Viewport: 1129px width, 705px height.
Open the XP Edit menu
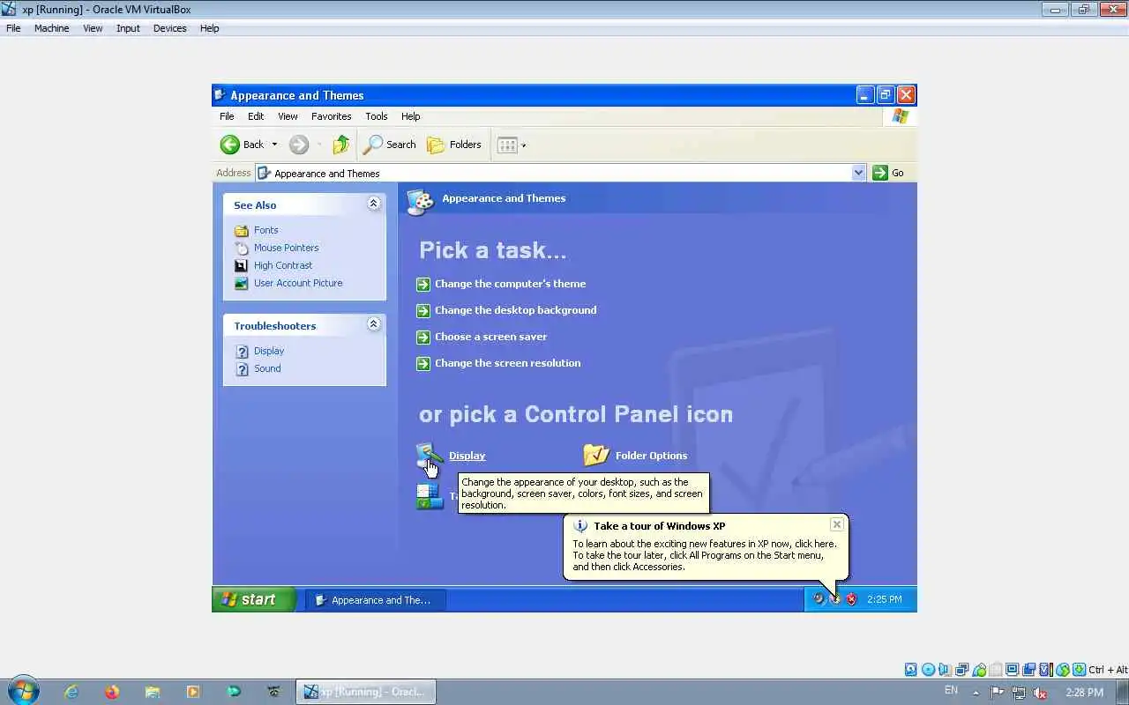(x=256, y=116)
